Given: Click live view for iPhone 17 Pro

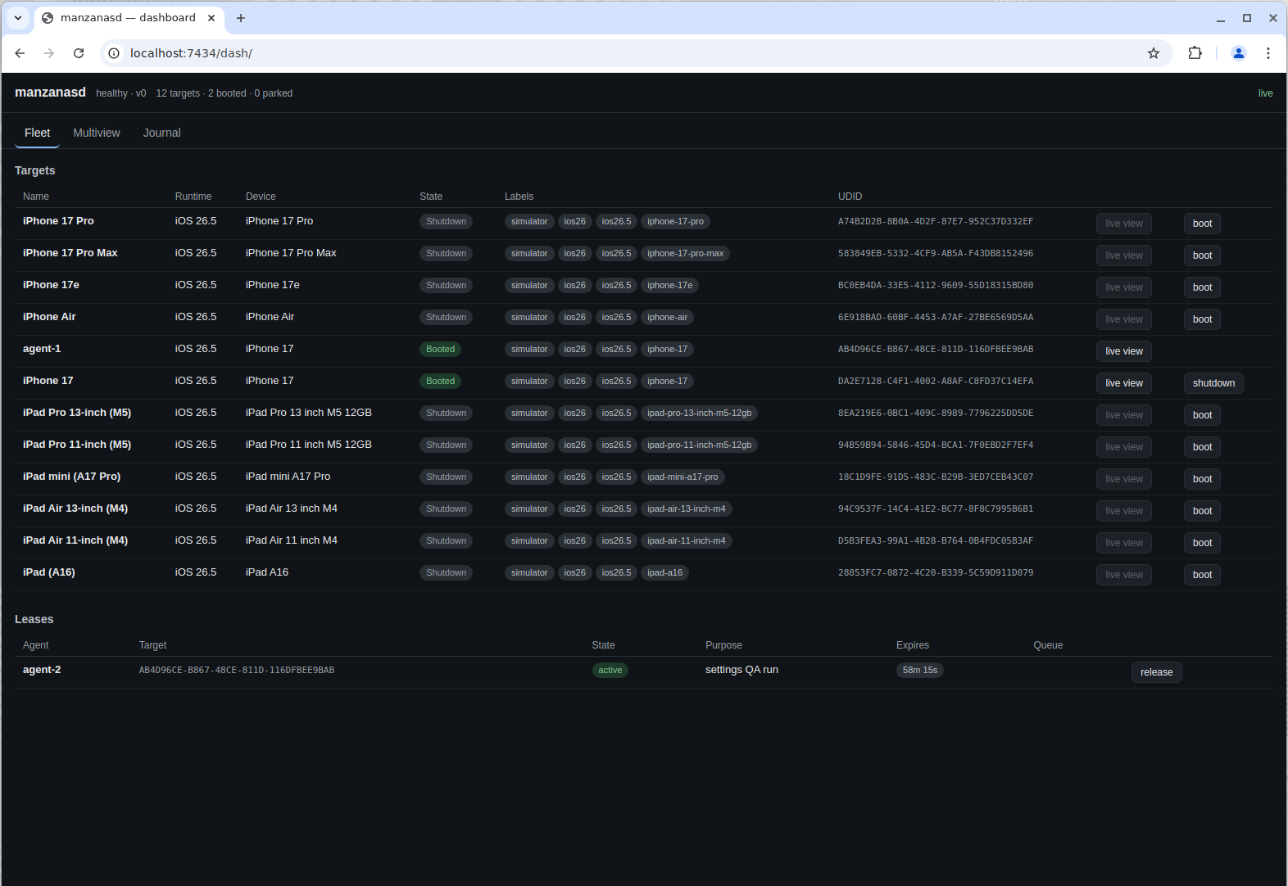Looking at the screenshot, I should [1124, 224].
